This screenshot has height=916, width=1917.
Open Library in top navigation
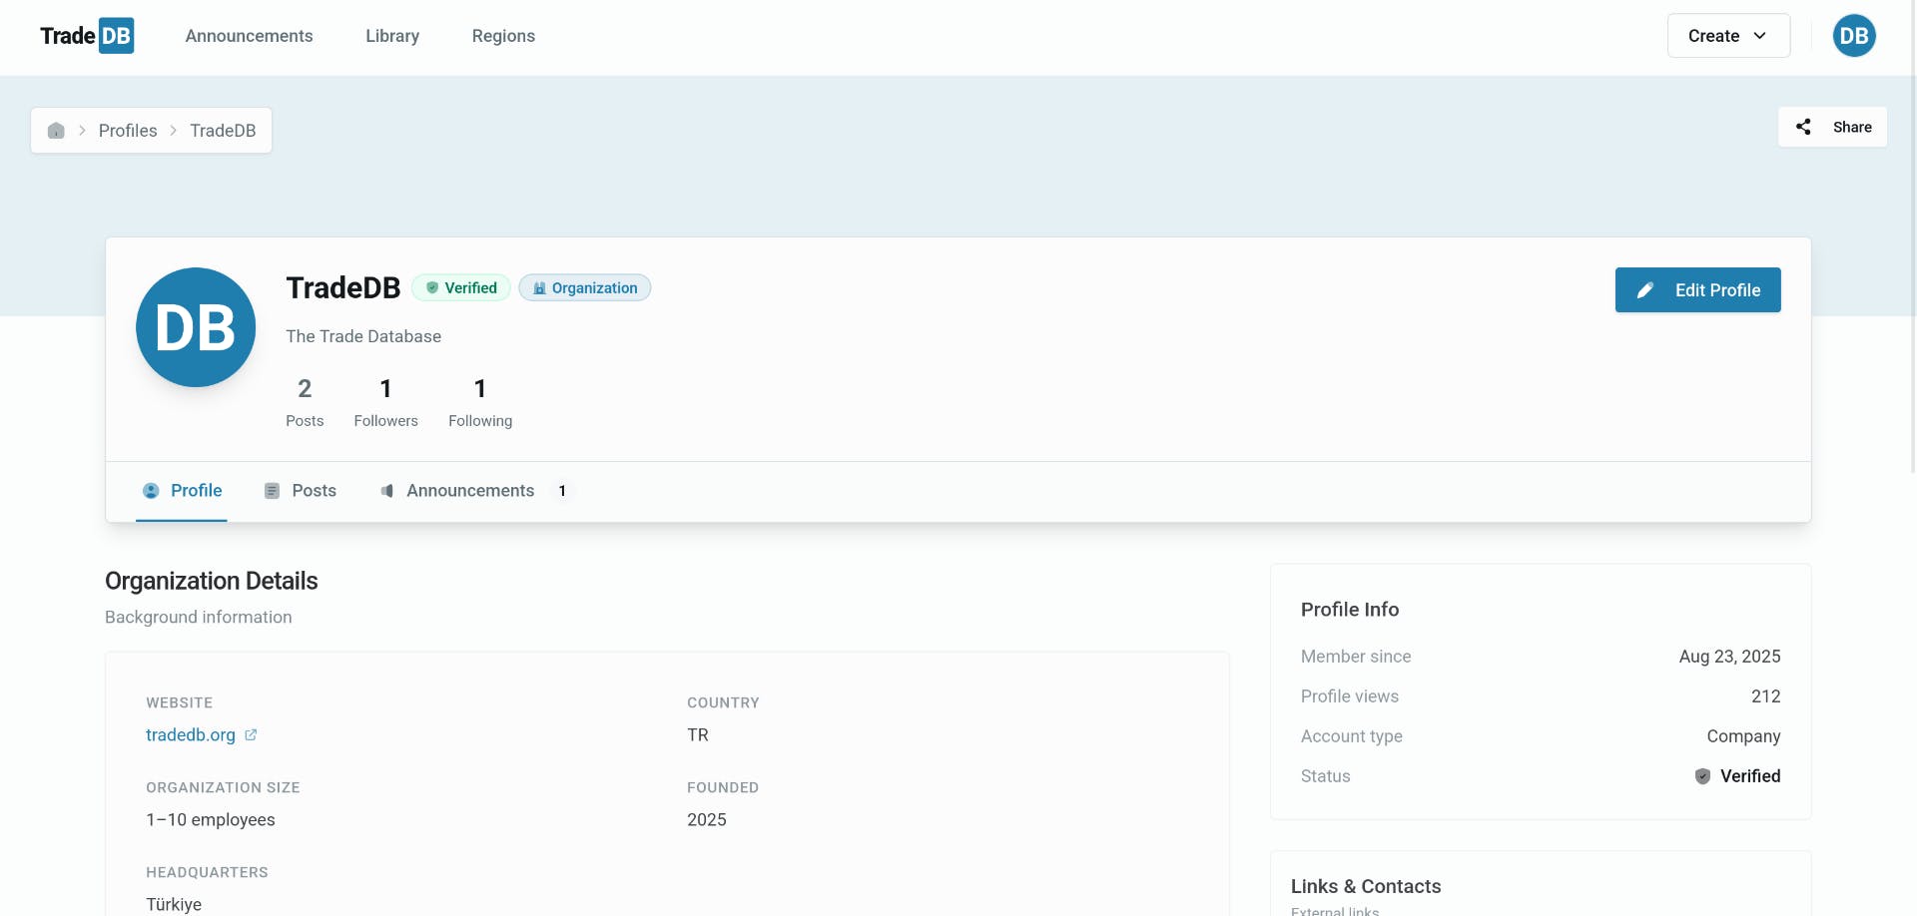click(392, 36)
